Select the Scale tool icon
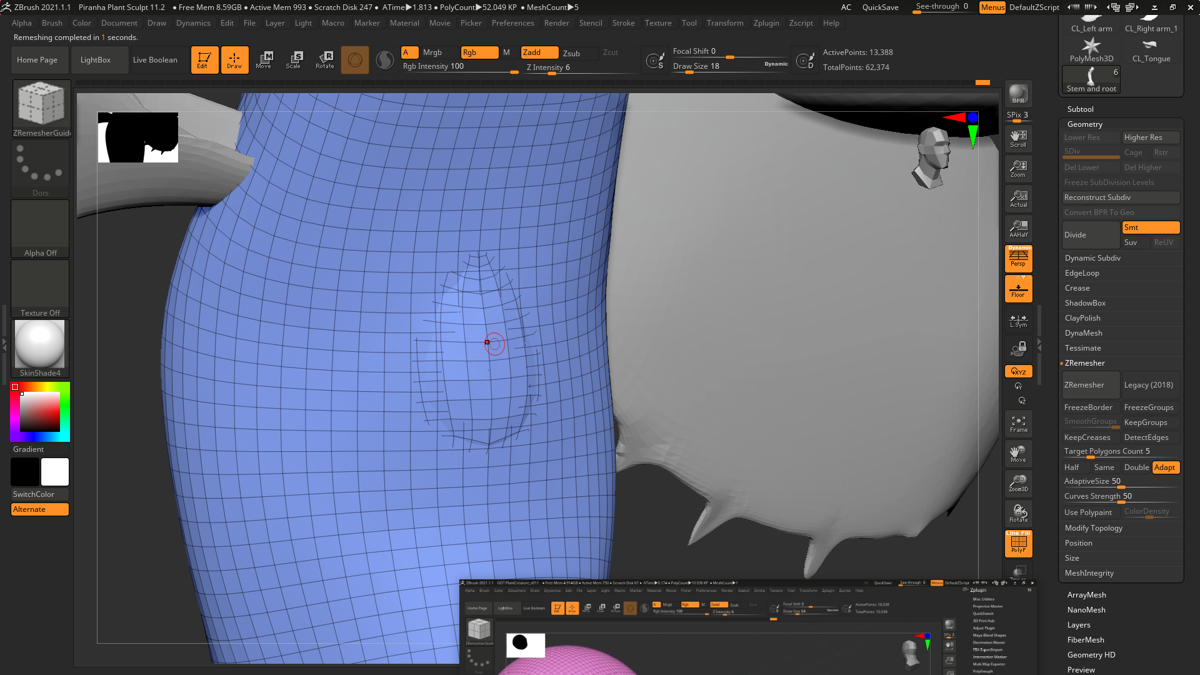Viewport: 1200px width, 675px height. [294, 60]
